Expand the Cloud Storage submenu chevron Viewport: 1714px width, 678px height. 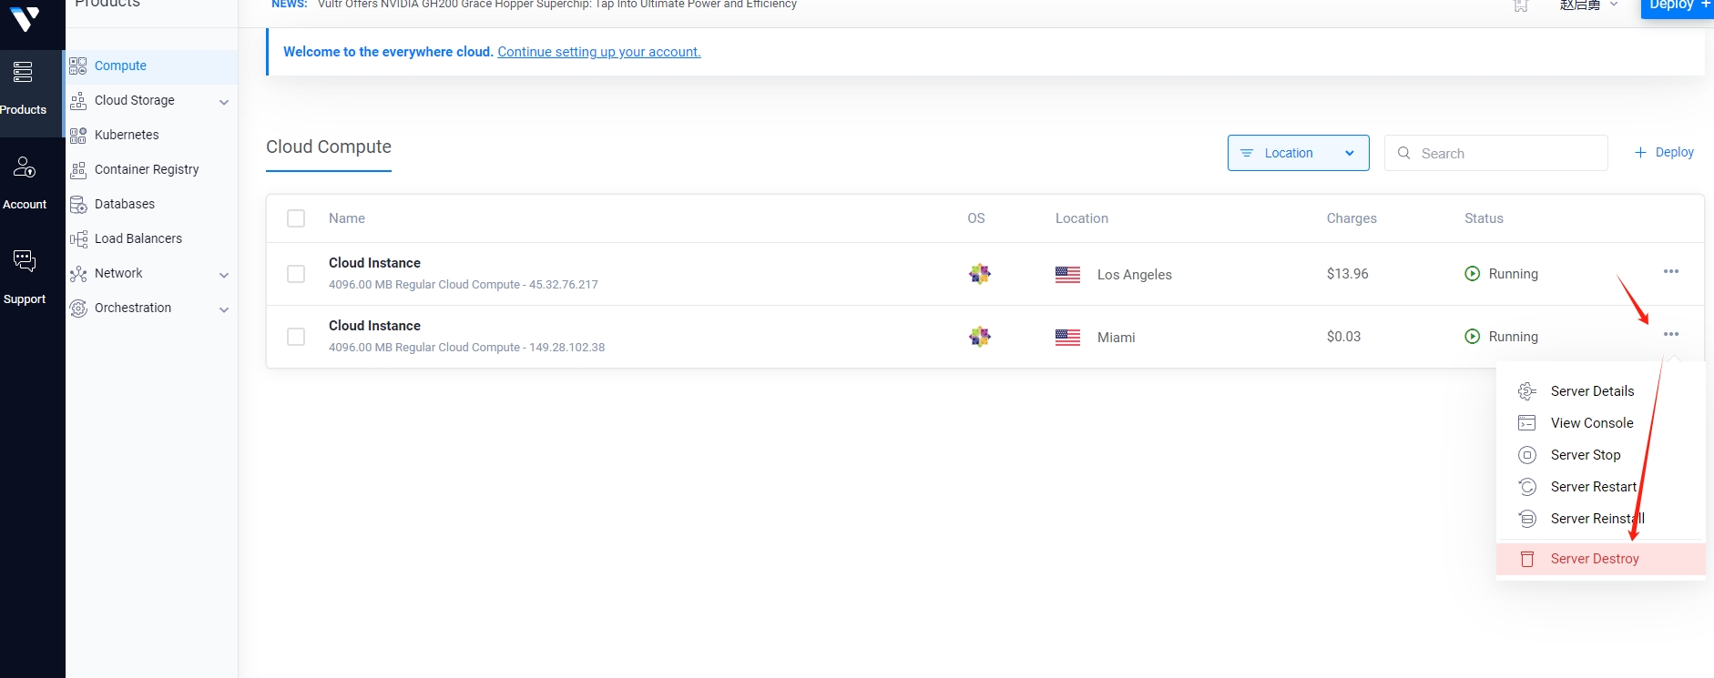pyautogui.click(x=224, y=102)
